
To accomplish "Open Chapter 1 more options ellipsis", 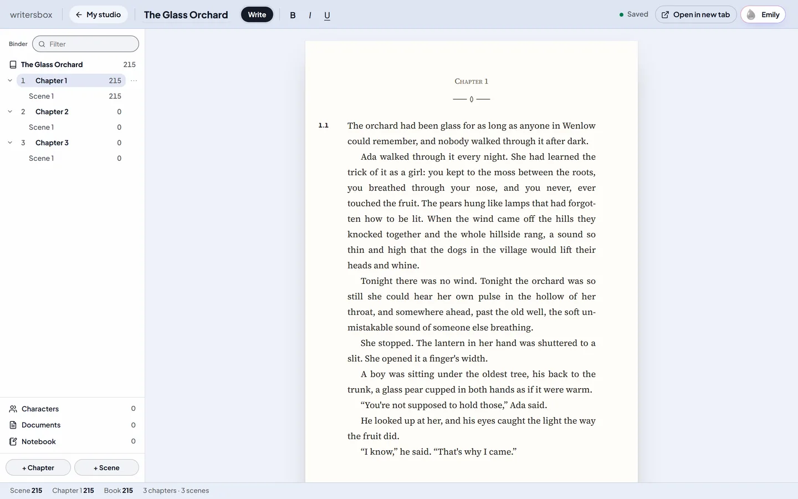I will click(134, 80).
